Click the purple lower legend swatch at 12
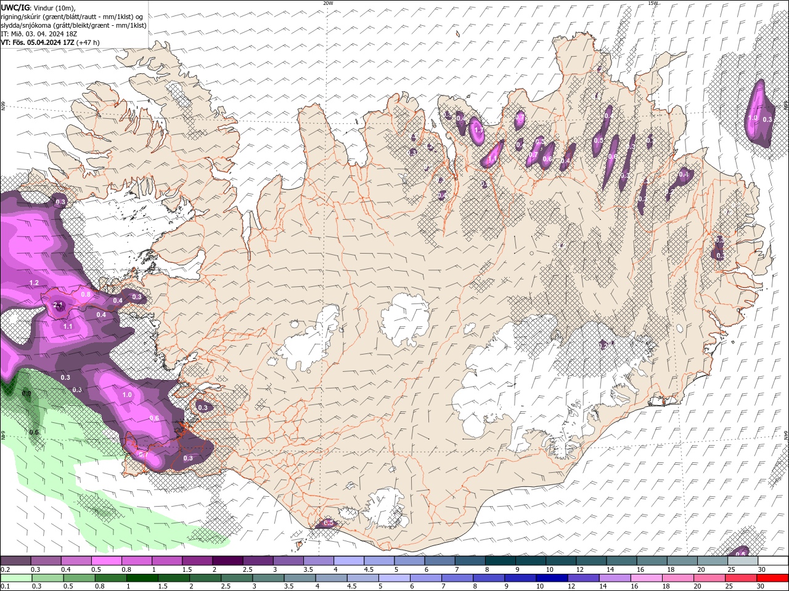This screenshot has height=591, width=789. [583, 578]
